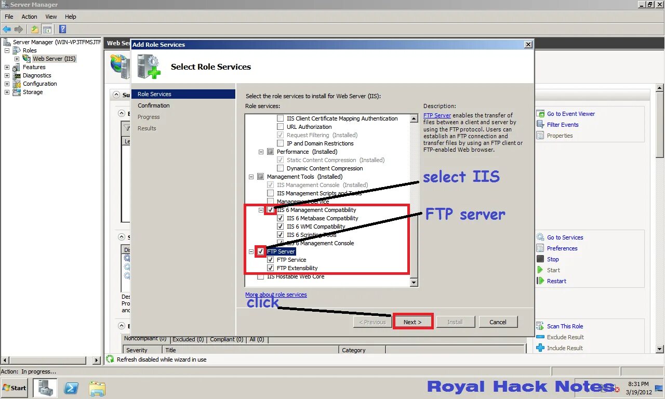This screenshot has height=399, width=665.
Task: Click the Start button
Action: (15, 388)
